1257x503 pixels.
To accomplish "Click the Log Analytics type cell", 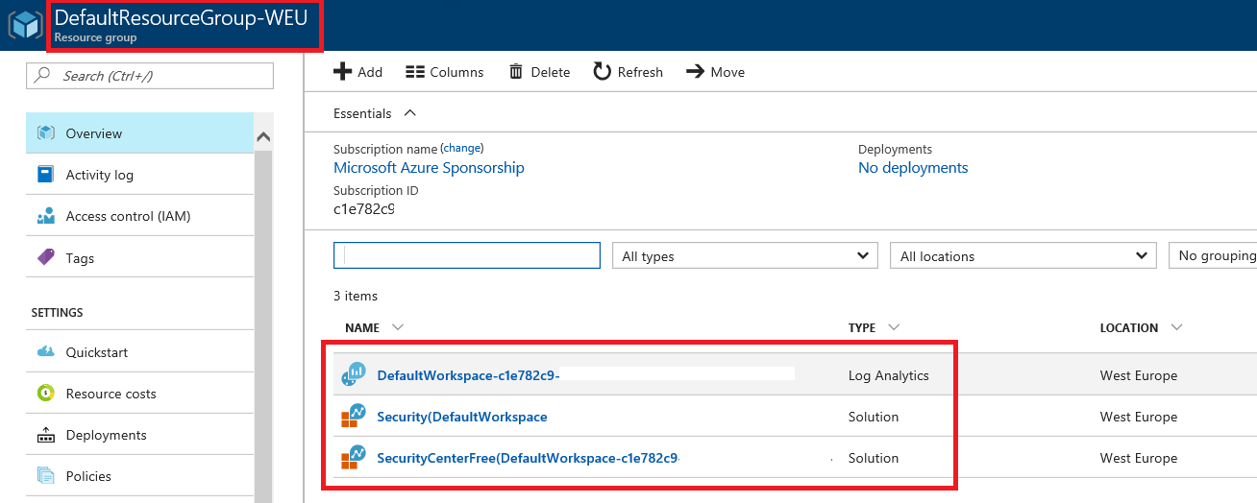I will 889,375.
